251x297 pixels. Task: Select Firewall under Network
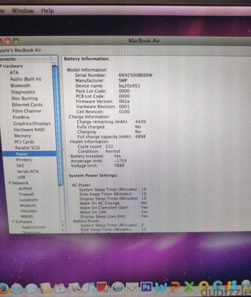26,194
